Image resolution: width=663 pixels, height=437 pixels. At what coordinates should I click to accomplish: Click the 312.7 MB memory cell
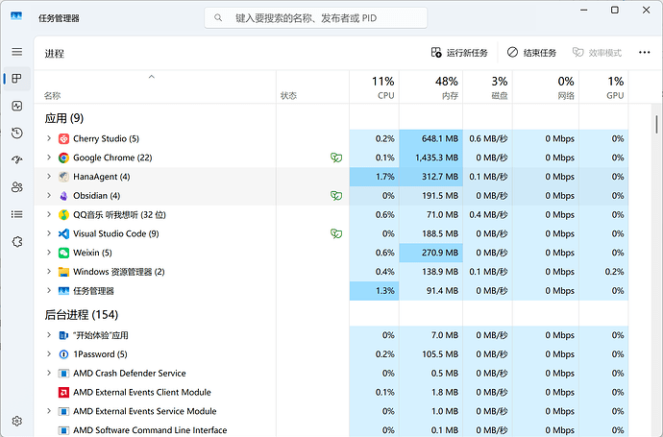click(x=430, y=177)
